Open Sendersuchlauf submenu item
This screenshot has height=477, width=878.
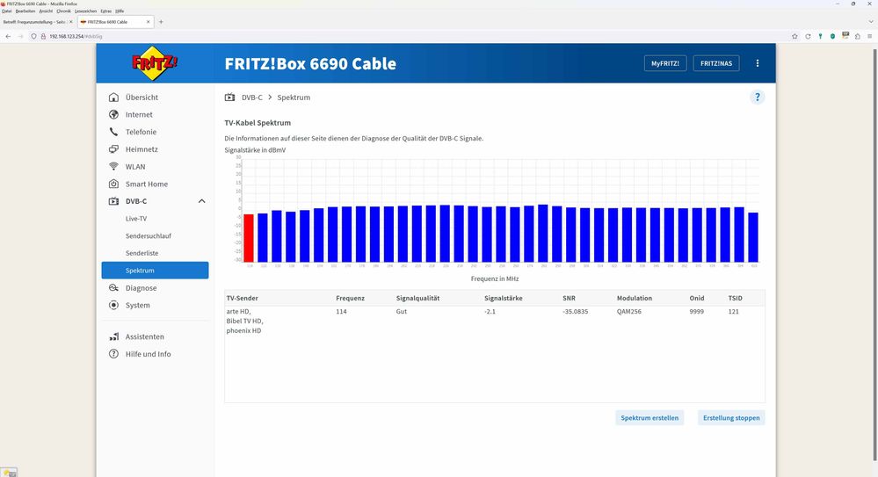pos(149,235)
